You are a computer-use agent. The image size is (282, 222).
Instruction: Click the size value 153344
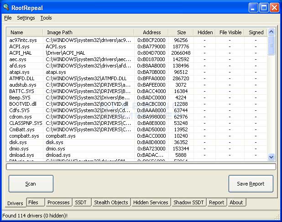click(181, 149)
